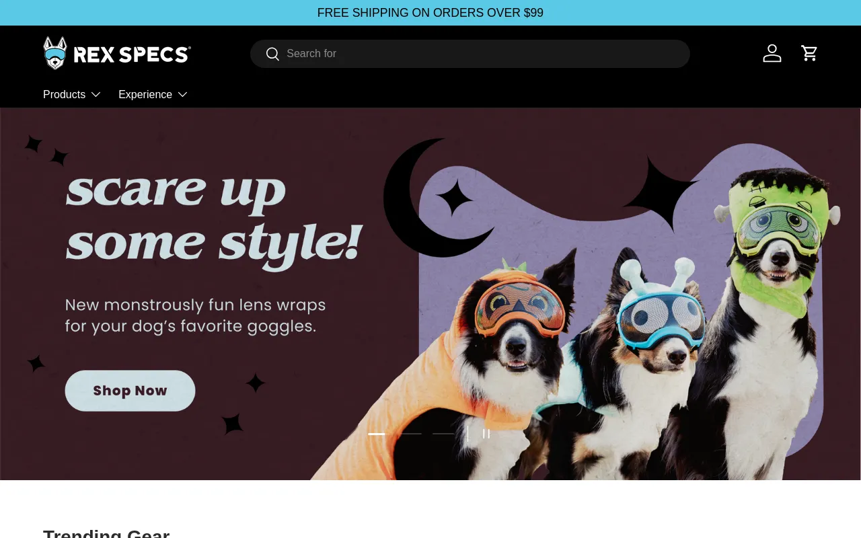Expand the chevron beside Products
Viewport: 861px width, 538px height.
96,94
